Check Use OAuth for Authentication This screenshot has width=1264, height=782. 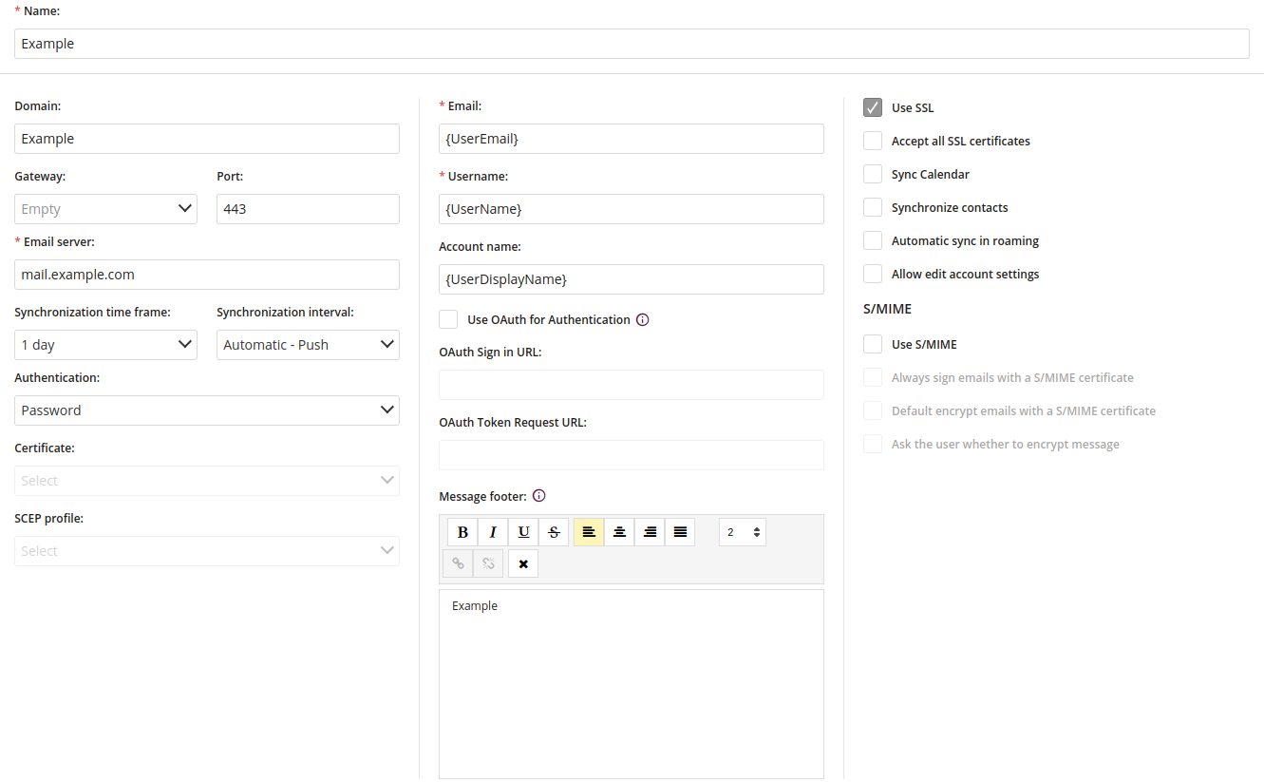(x=448, y=319)
